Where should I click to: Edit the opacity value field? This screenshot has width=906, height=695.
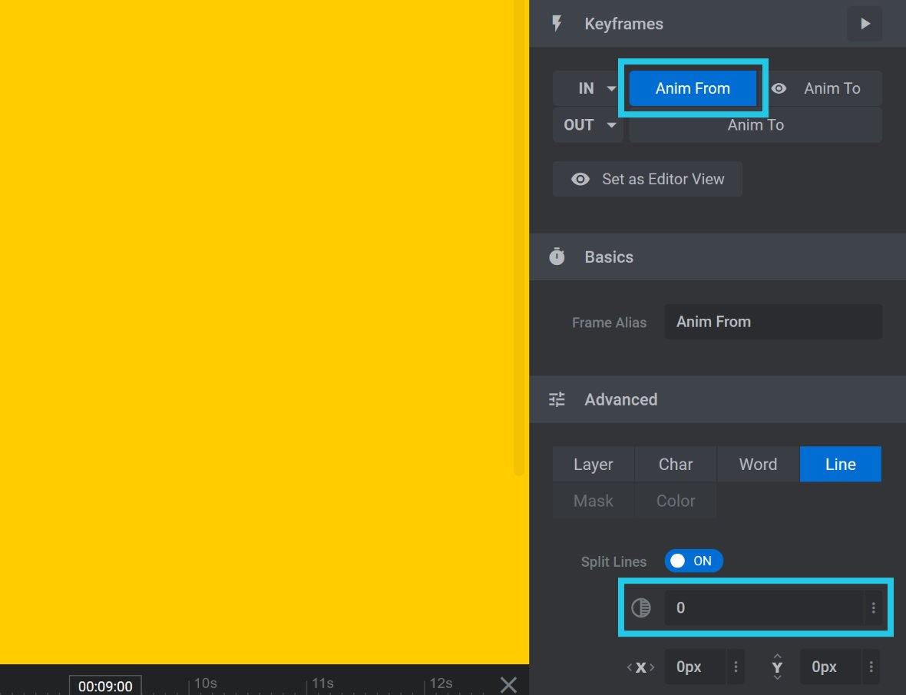[x=764, y=607]
